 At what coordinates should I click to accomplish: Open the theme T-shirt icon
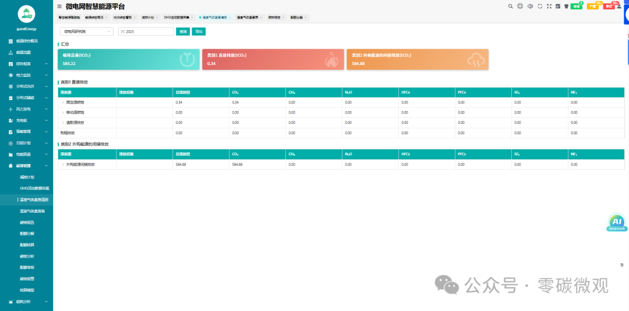click(567, 6)
